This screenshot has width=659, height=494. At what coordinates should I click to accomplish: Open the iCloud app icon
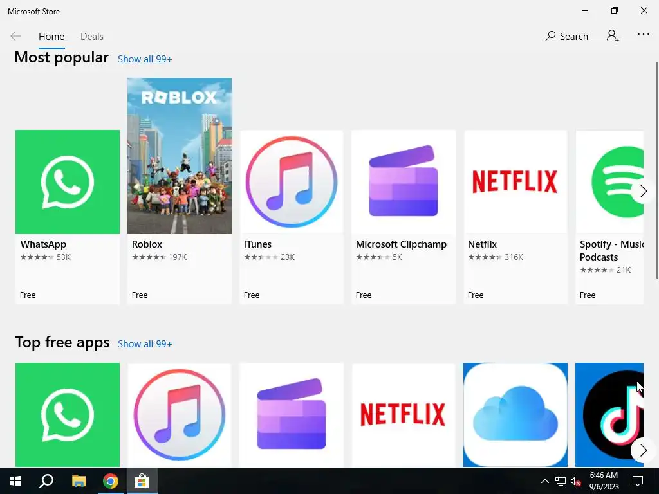[x=515, y=415]
